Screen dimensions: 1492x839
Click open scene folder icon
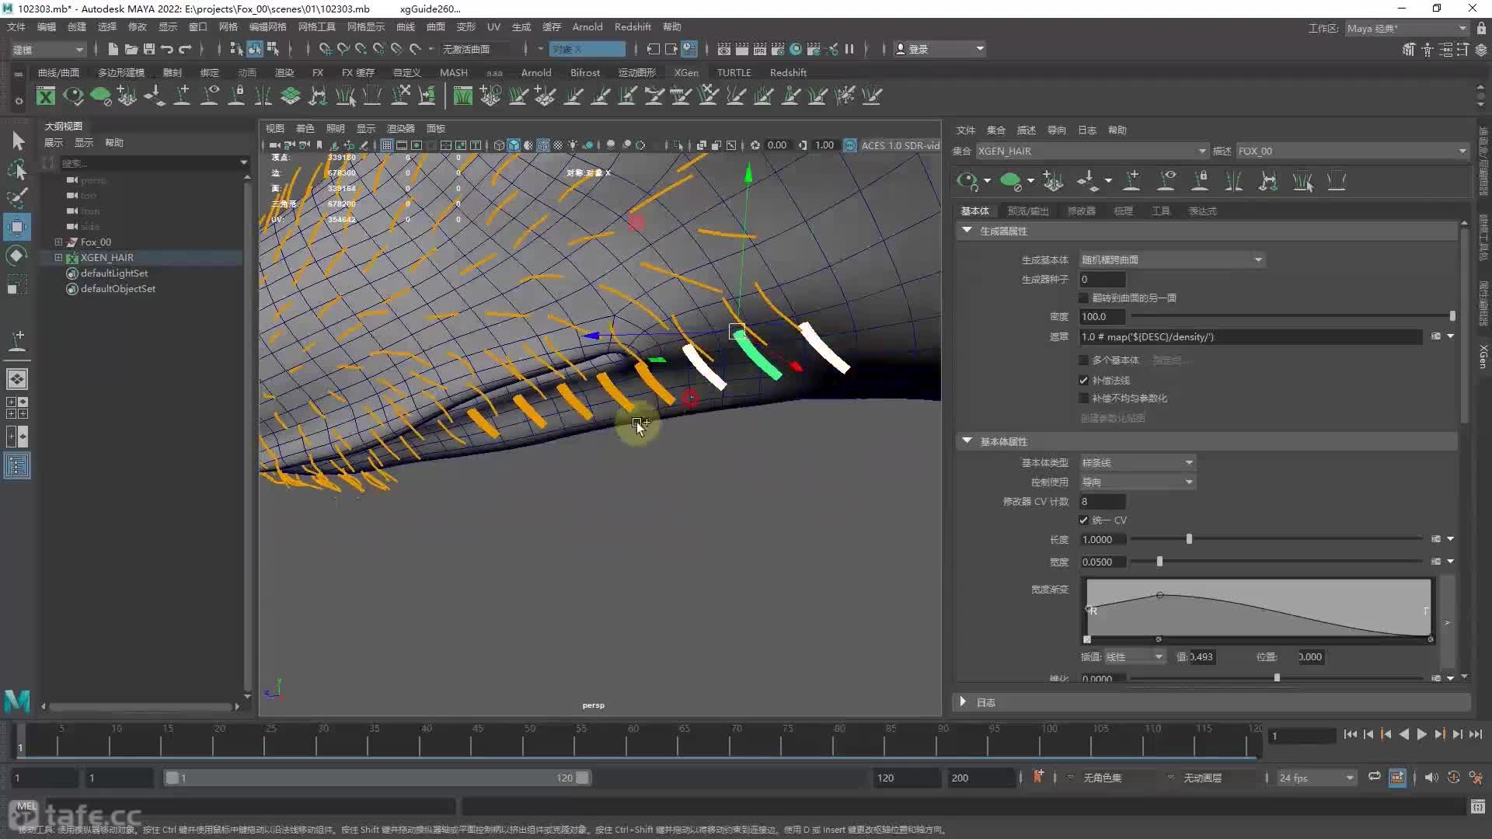pos(131,49)
